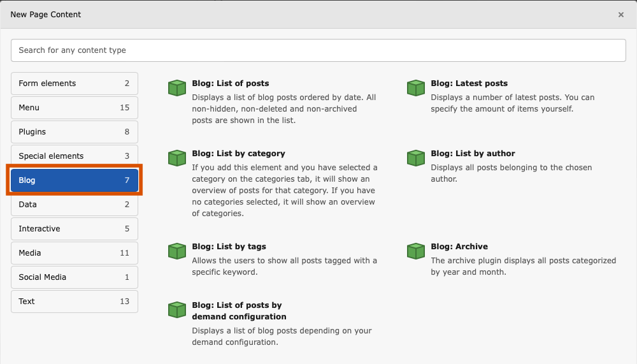
Task: Select the cube icon for Blog: List by category
Action: (177, 158)
